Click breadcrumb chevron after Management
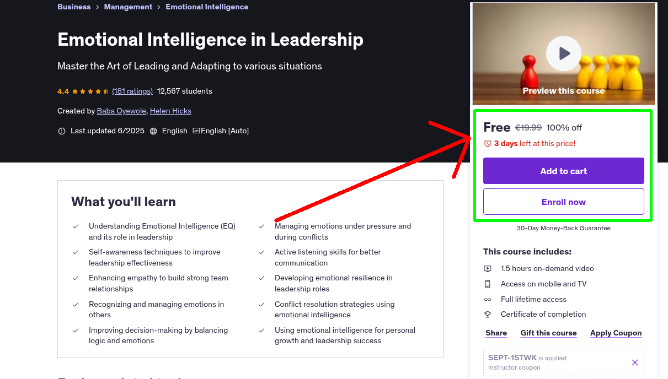 pyautogui.click(x=159, y=7)
